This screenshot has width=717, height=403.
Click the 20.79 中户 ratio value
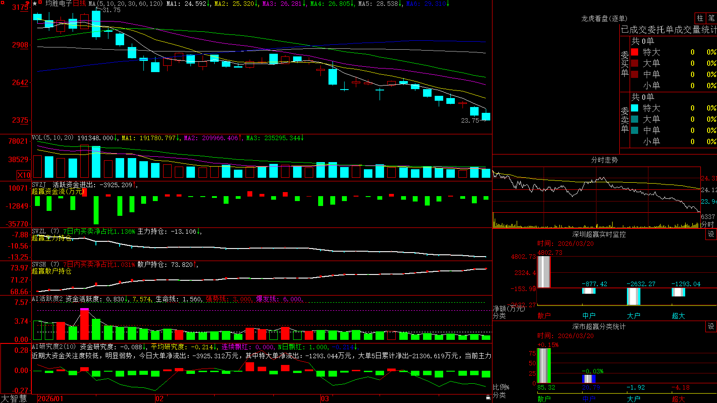(591, 387)
